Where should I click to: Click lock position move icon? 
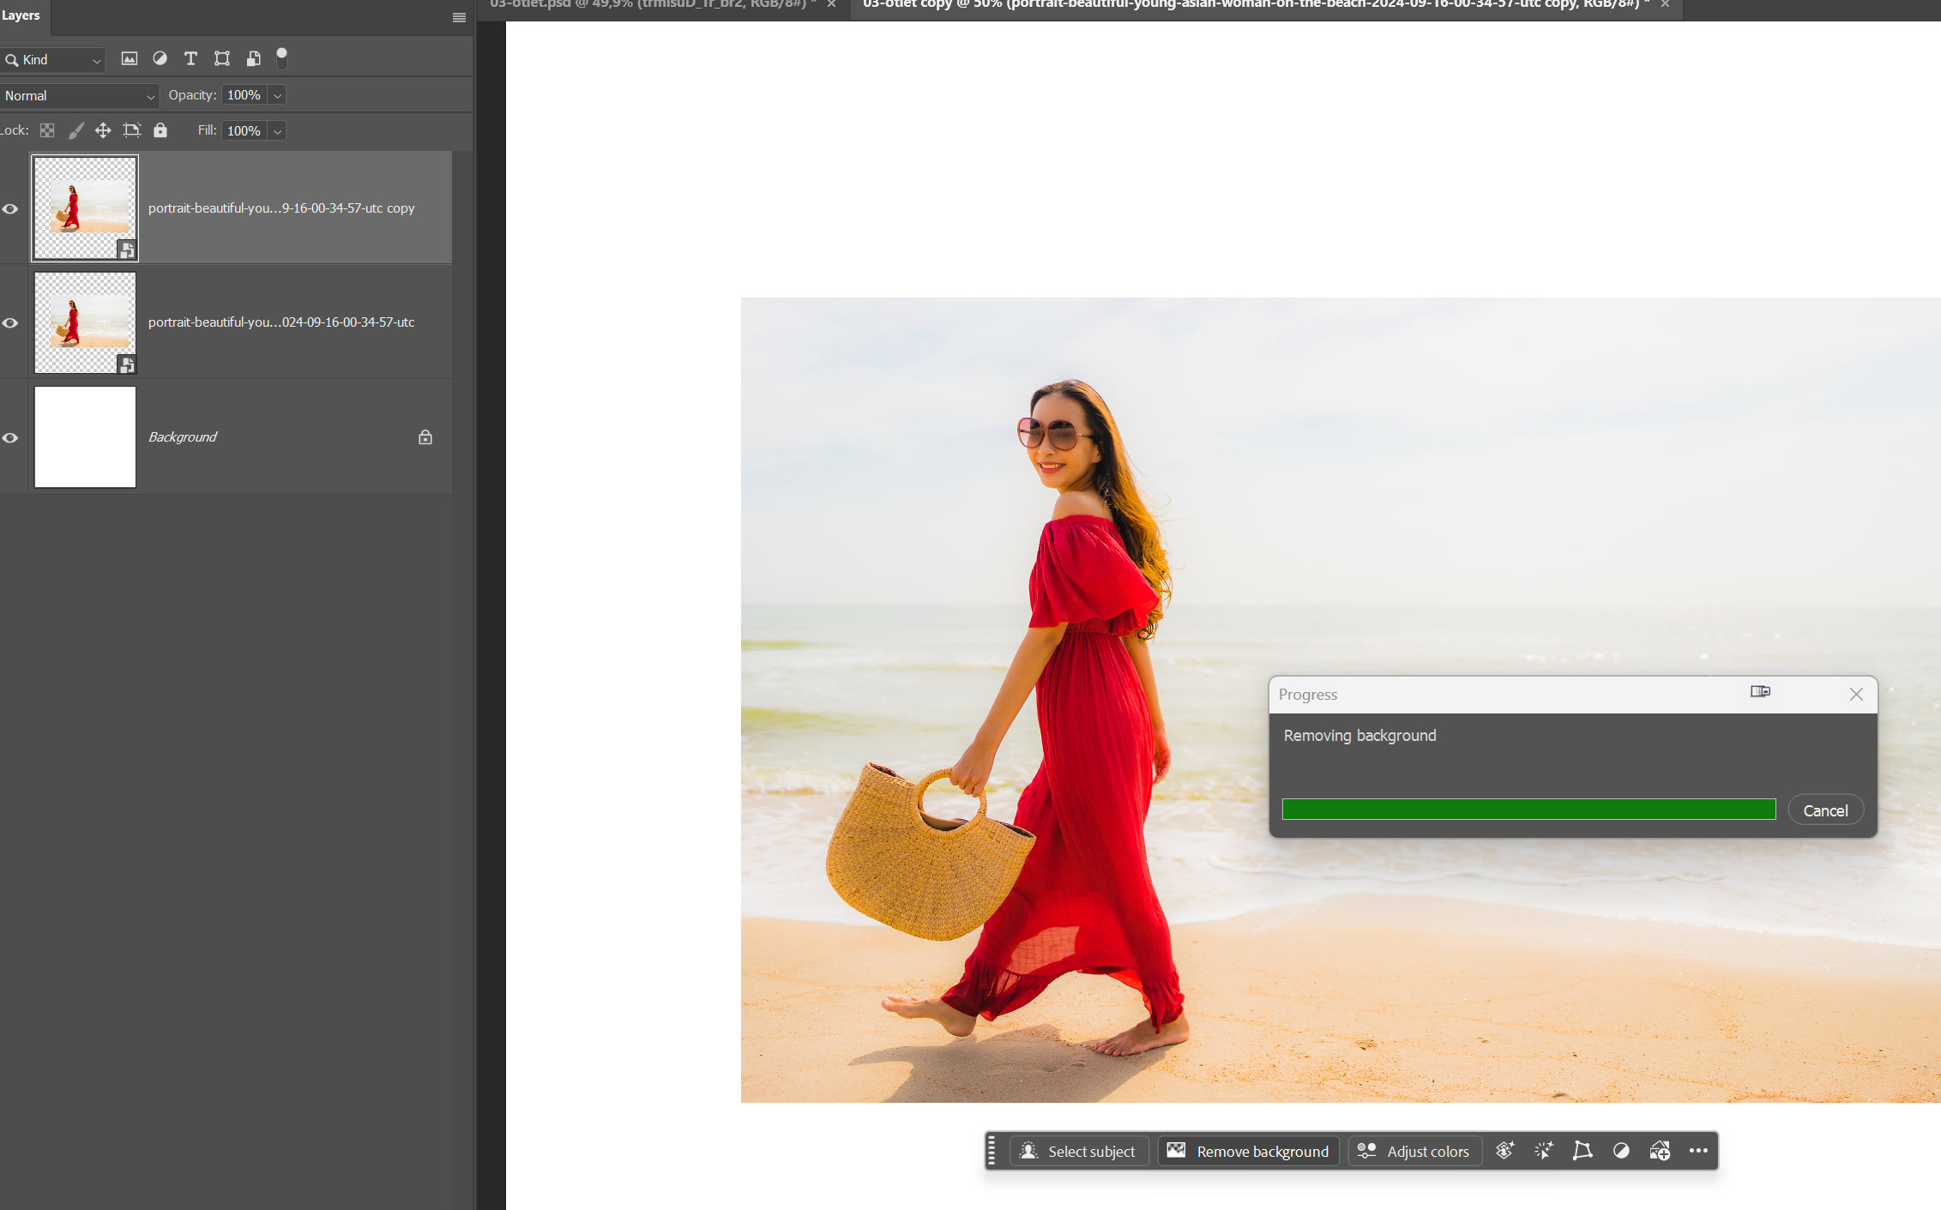(x=103, y=130)
